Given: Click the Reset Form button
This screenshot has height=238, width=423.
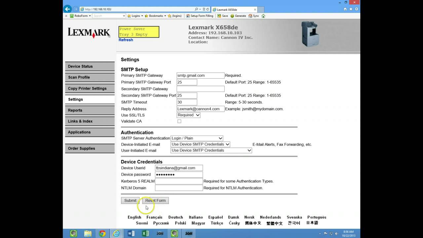Looking at the screenshot, I should click(155, 200).
